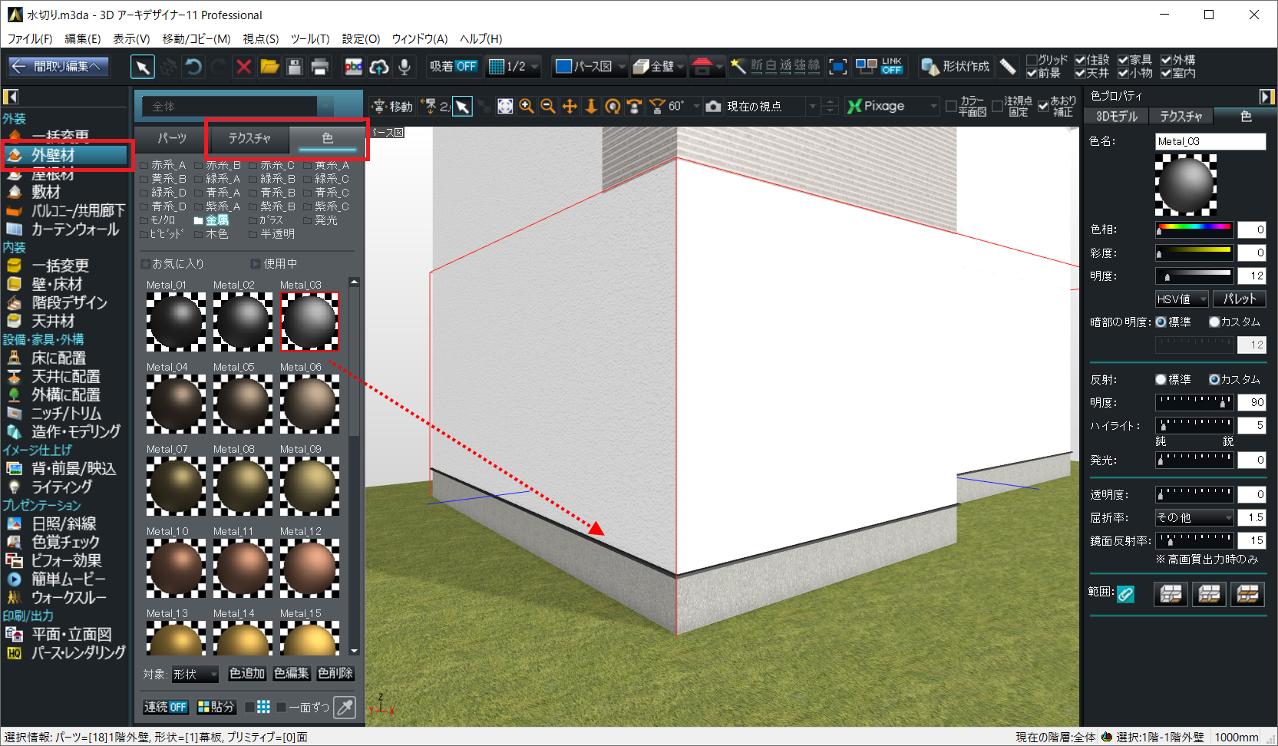Screen dimensions: 1278x746
Task: Switch to the テクスチャ tab in palette
Action: point(249,138)
